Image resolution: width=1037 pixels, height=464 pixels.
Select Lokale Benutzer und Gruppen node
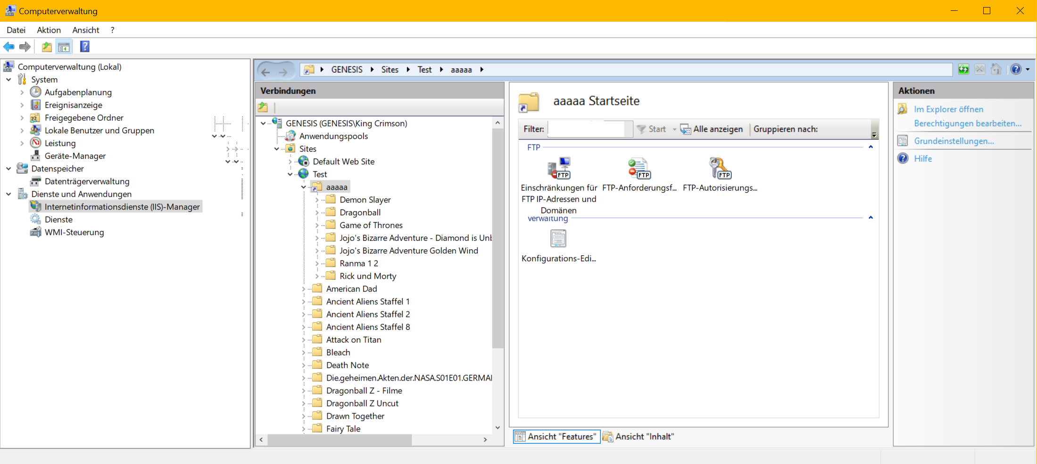[100, 130]
